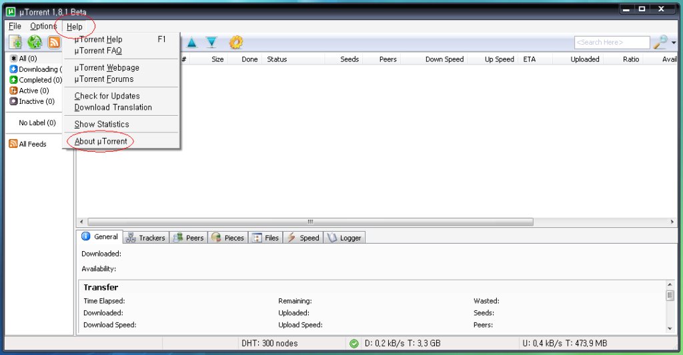The width and height of the screenshot is (683, 355).
Task: Switch to the Peers tab
Action: tap(188, 238)
